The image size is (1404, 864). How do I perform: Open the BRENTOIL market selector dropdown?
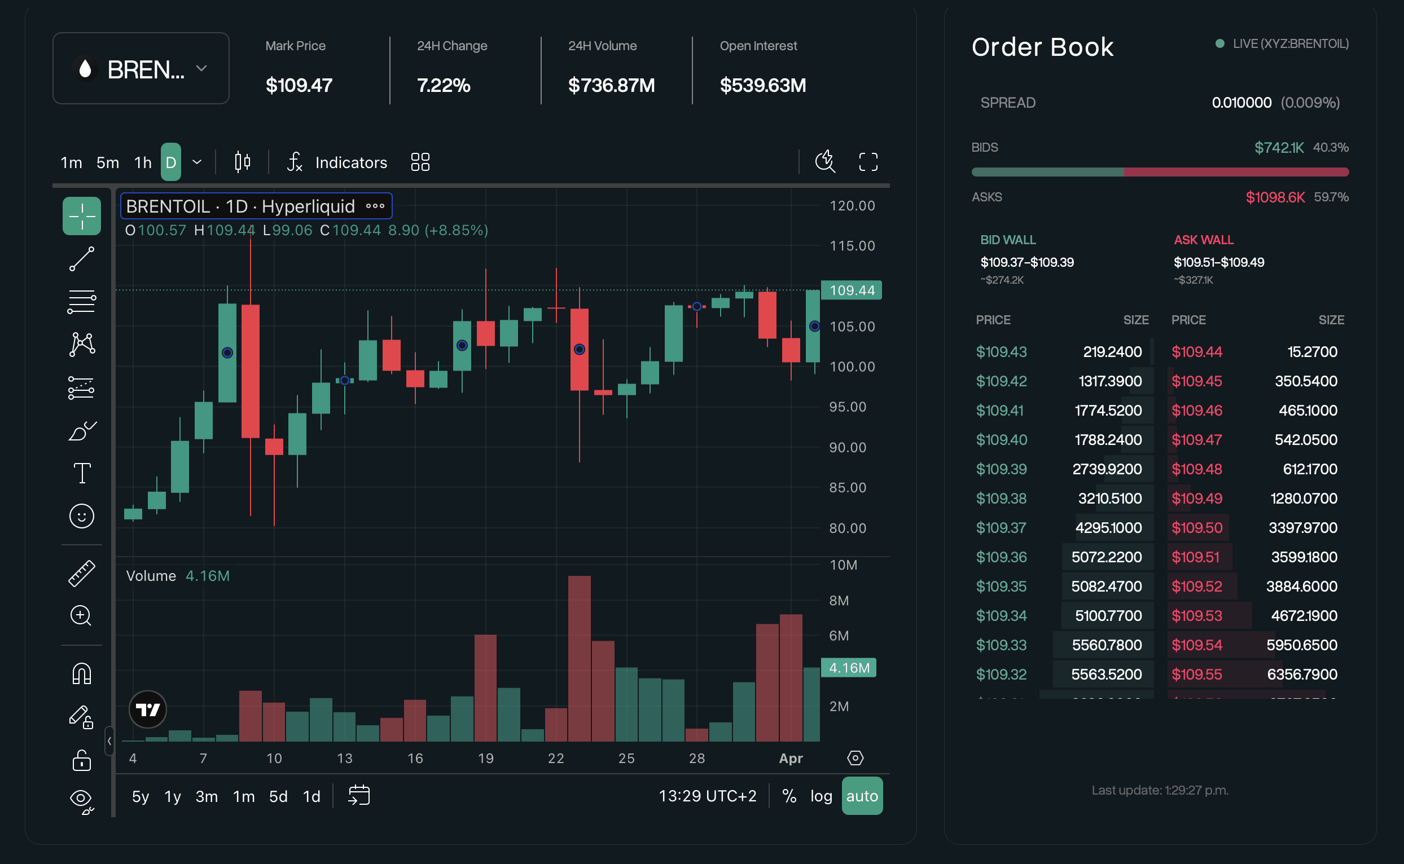[x=141, y=69]
